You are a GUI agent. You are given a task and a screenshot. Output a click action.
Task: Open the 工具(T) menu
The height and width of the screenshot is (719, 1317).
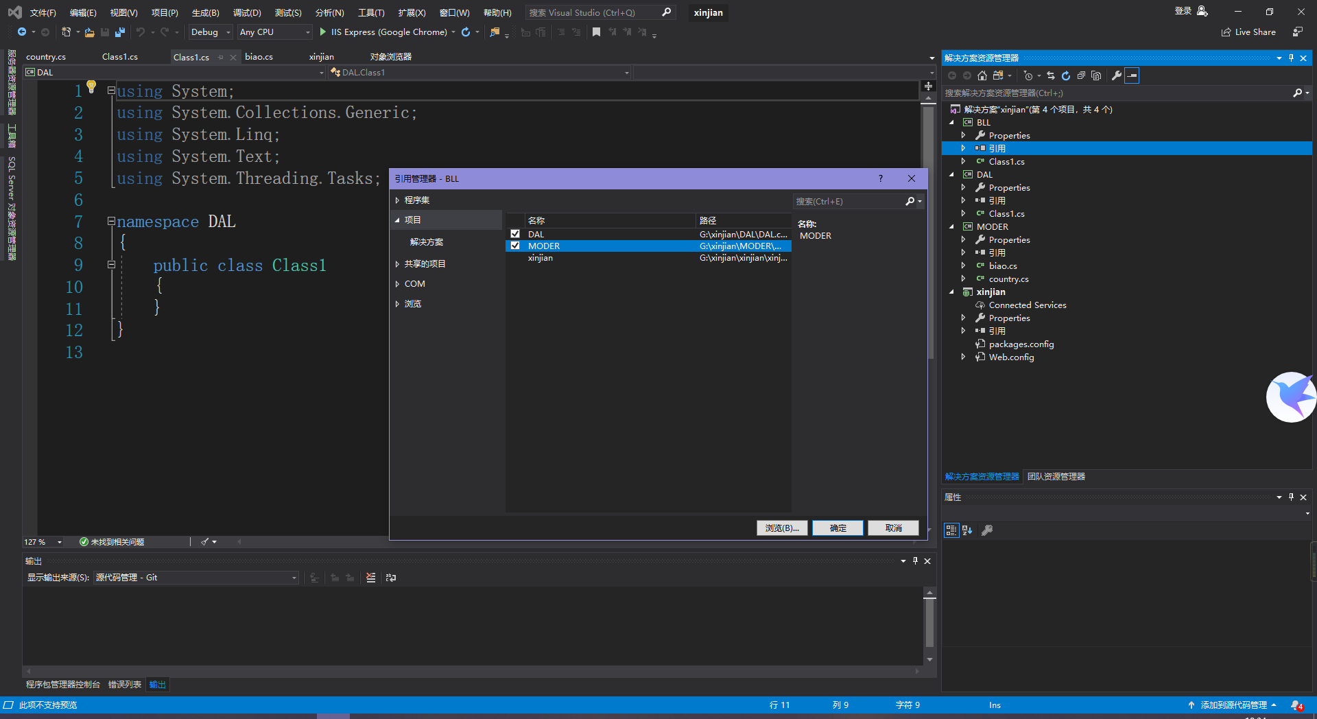point(371,13)
